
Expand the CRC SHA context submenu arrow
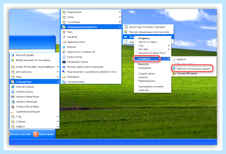click(169, 49)
